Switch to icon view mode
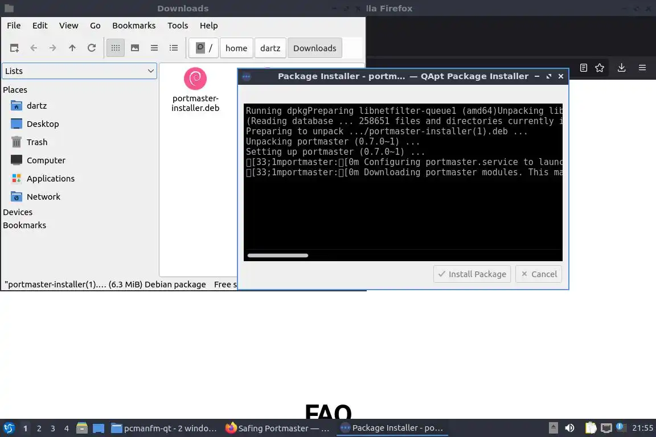The height and width of the screenshot is (437, 656). click(116, 48)
